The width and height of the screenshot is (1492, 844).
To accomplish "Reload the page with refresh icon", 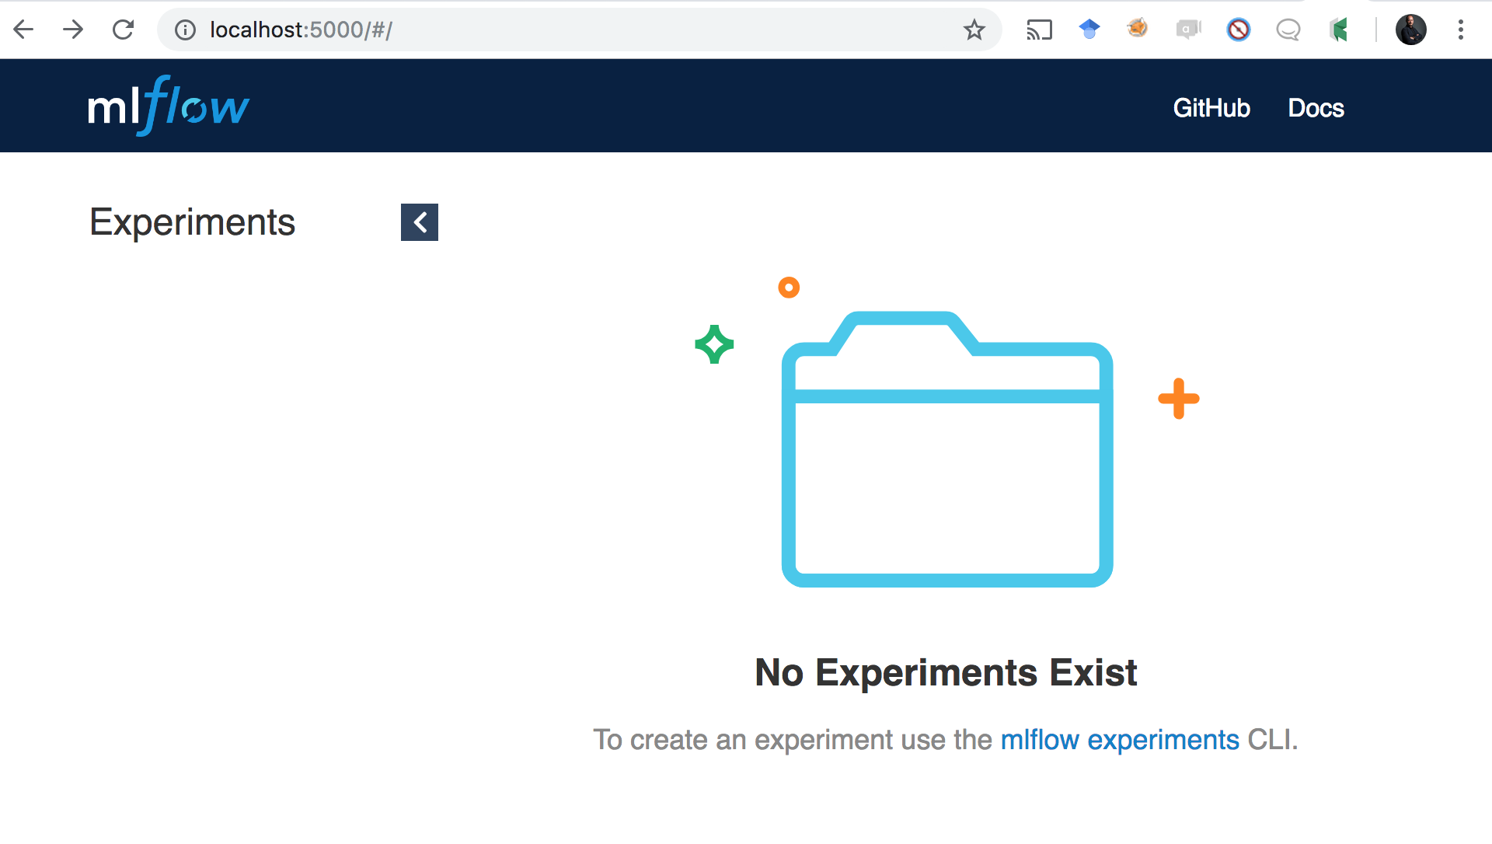I will coord(124,30).
